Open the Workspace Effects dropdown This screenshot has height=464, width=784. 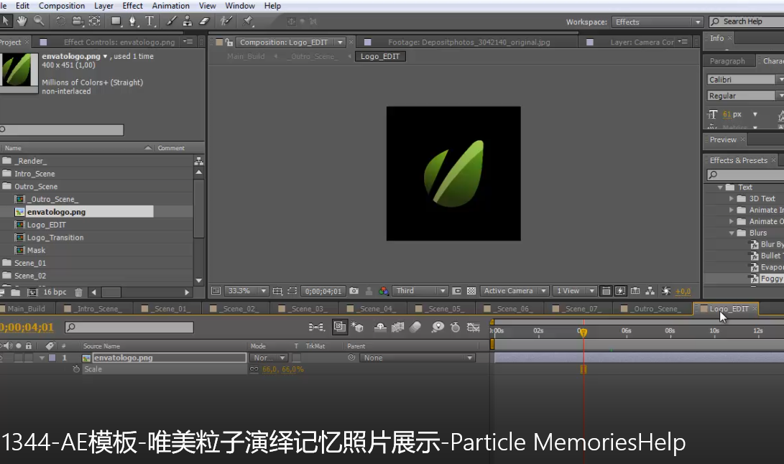(657, 22)
